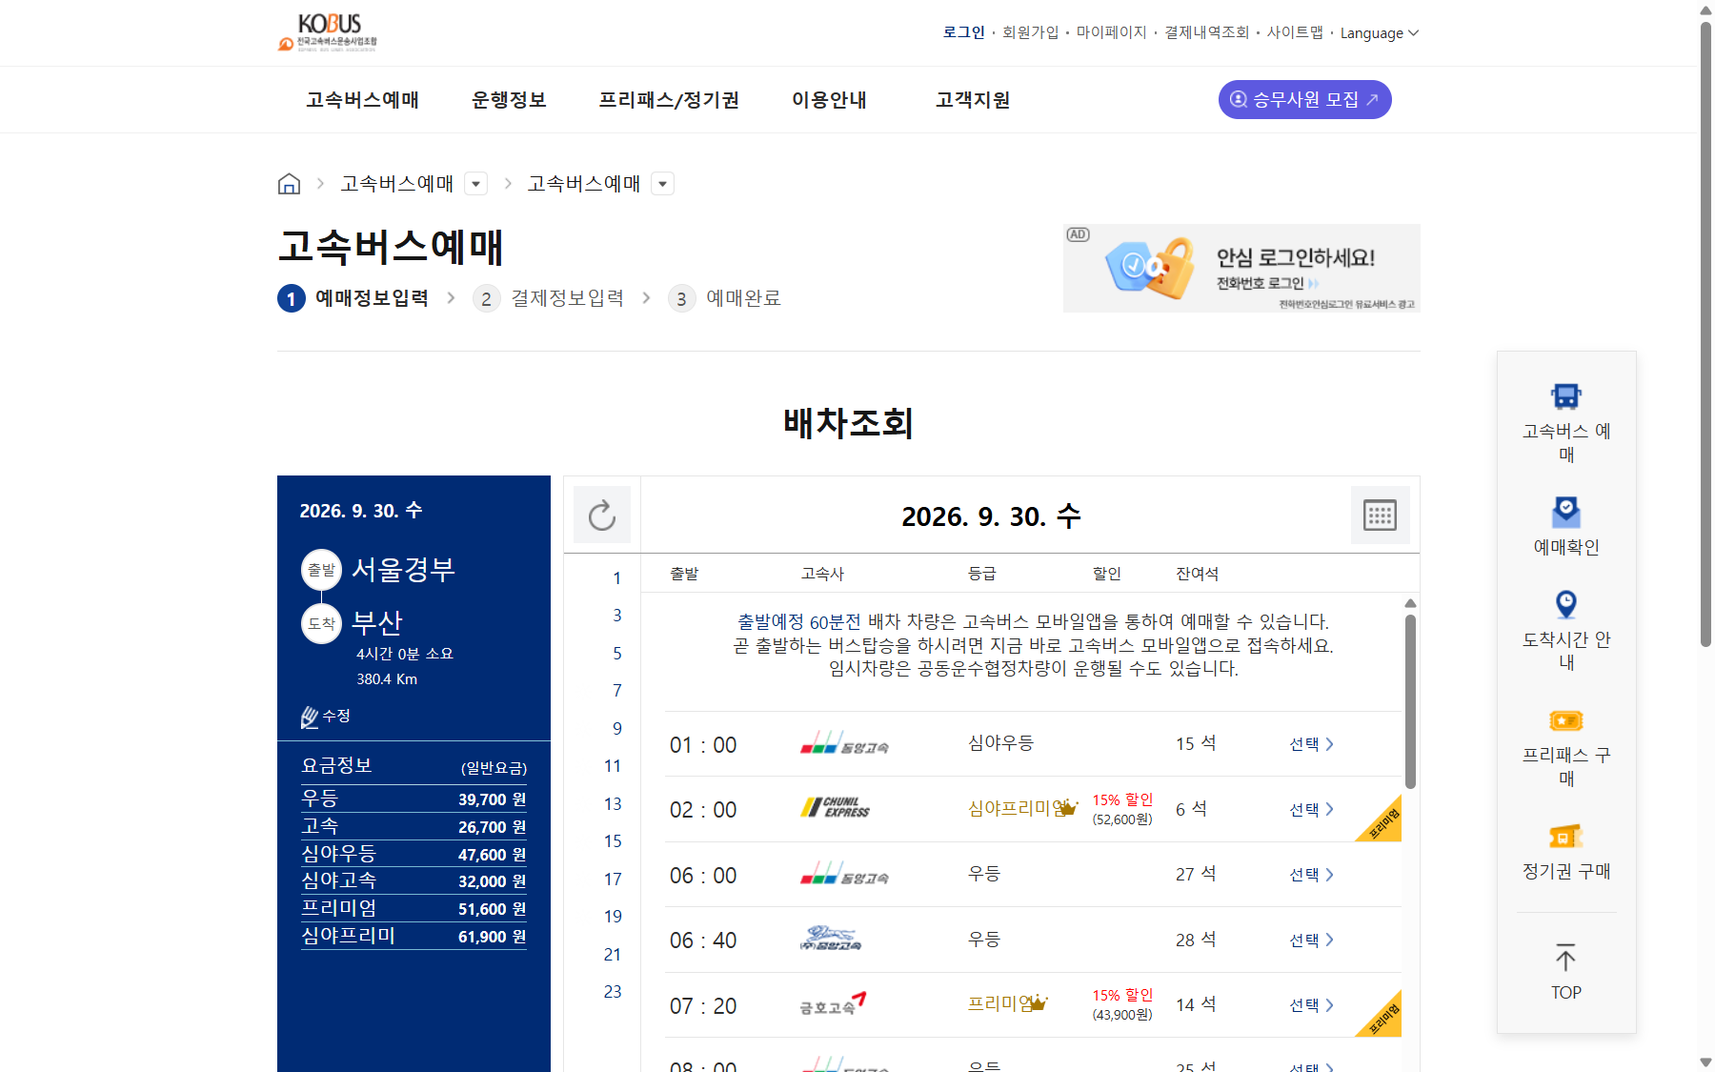This screenshot has height=1072, width=1715.
Task: Click the 회원가입 link
Action: (x=1030, y=32)
